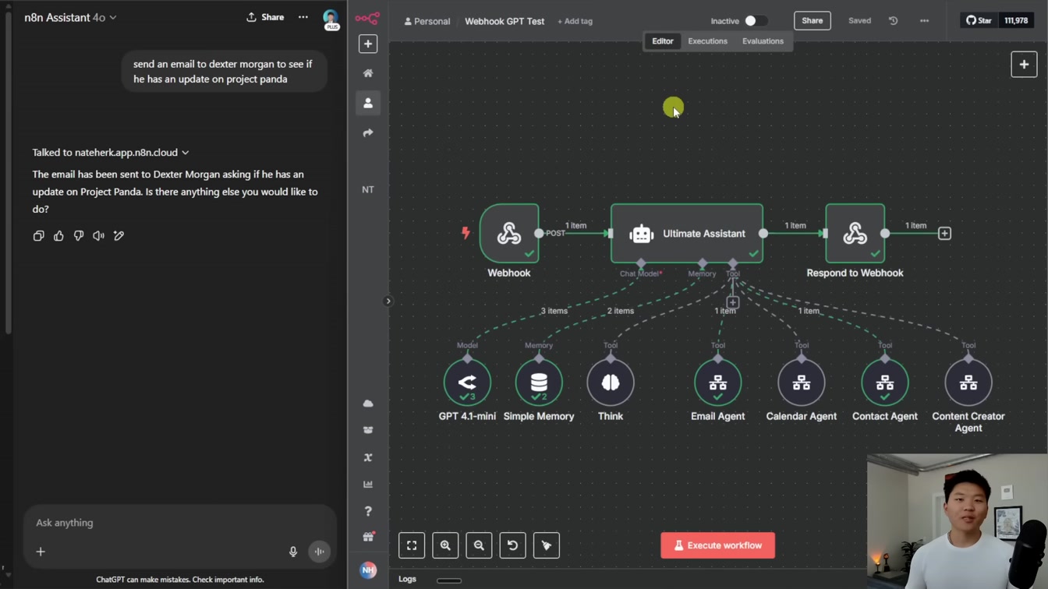Screen dimensions: 1048x589
Task: Open ChatGPT conversation three-dot menu
Action: pyautogui.click(x=303, y=17)
